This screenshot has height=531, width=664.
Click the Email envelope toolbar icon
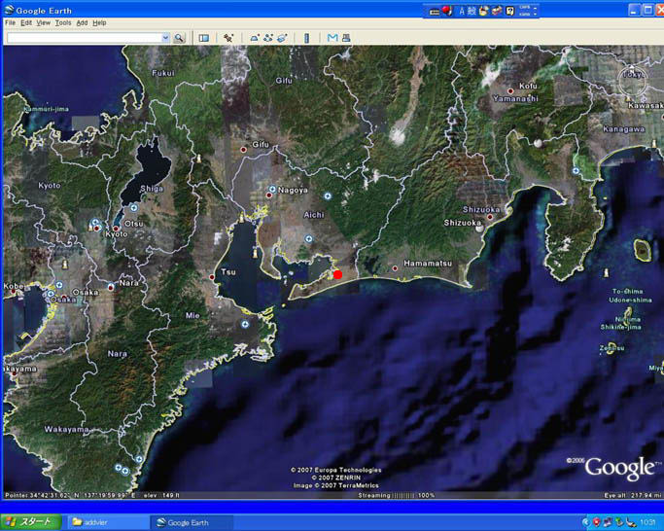click(x=332, y=38)
